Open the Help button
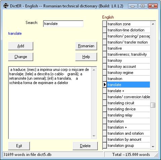 coord(86,57)
